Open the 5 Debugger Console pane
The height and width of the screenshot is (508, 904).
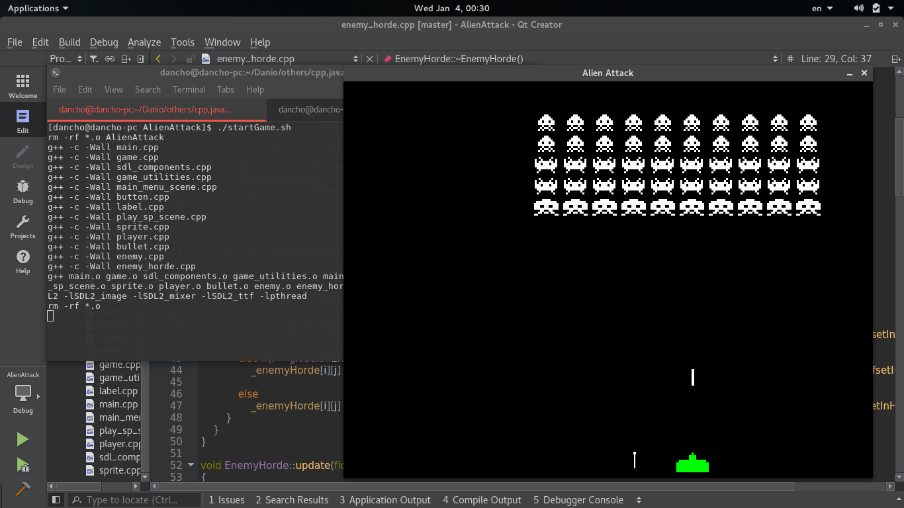pos(578,500)
